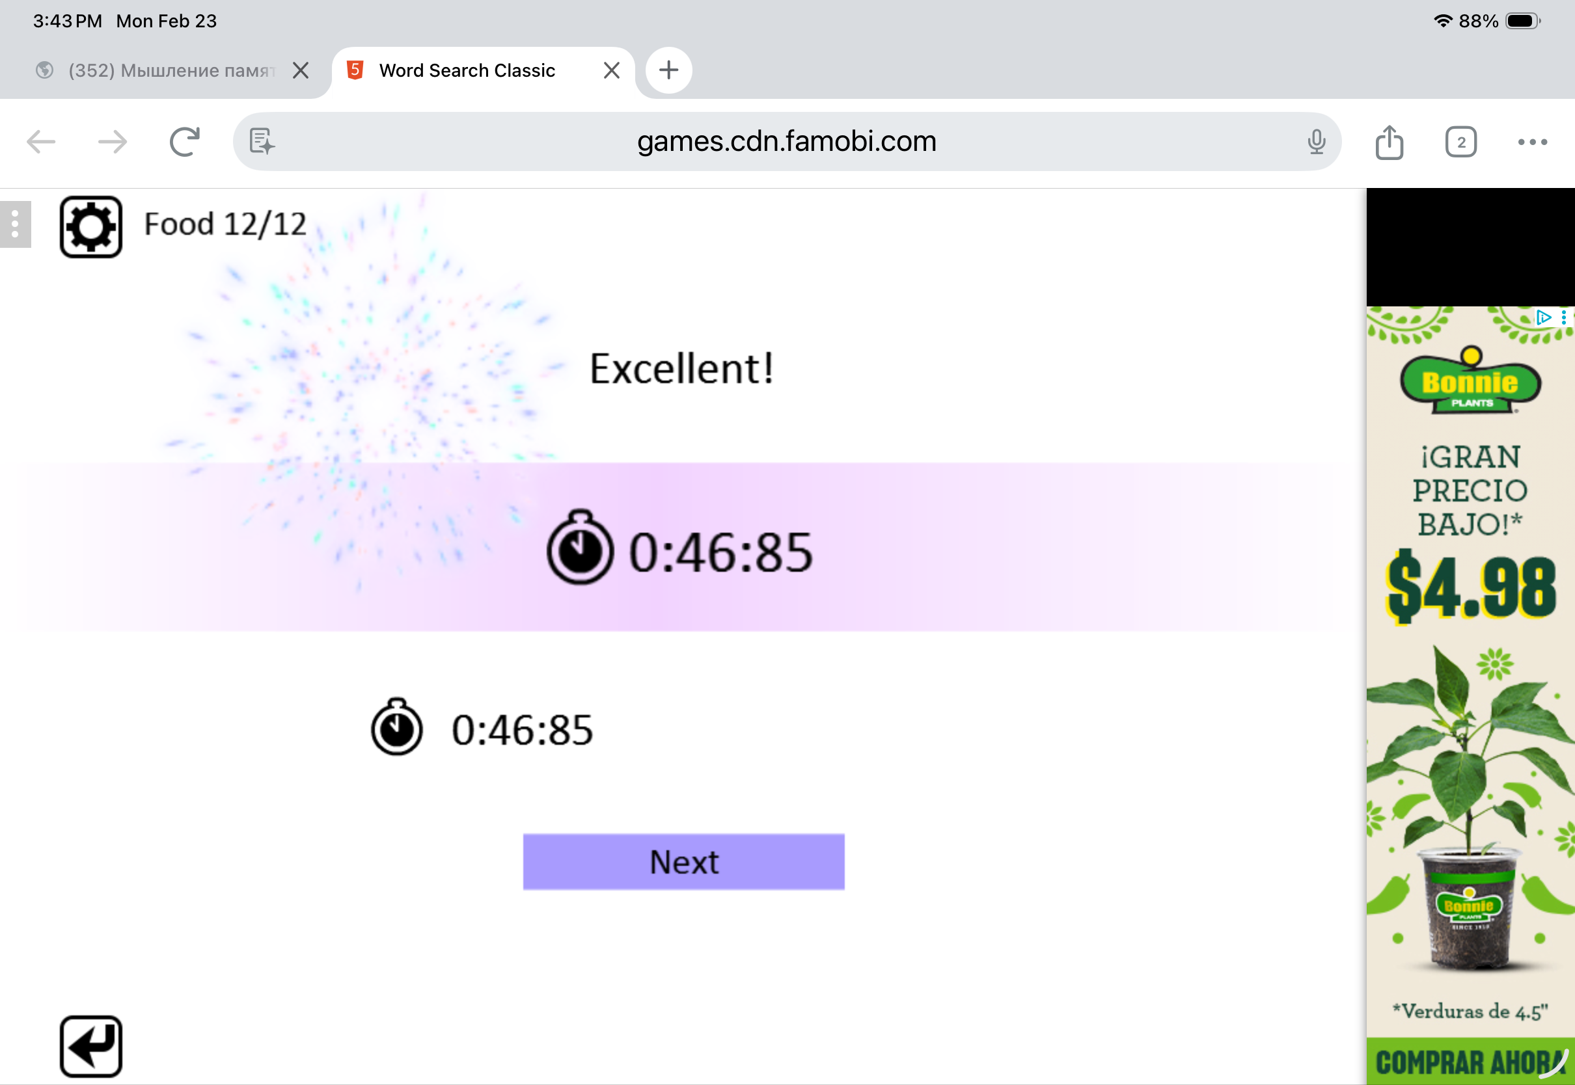Image resolution: width=1575 pixels, height=1085 pixels.
Task: Open a new tab with plus button
Action: [x=668, y=70]
